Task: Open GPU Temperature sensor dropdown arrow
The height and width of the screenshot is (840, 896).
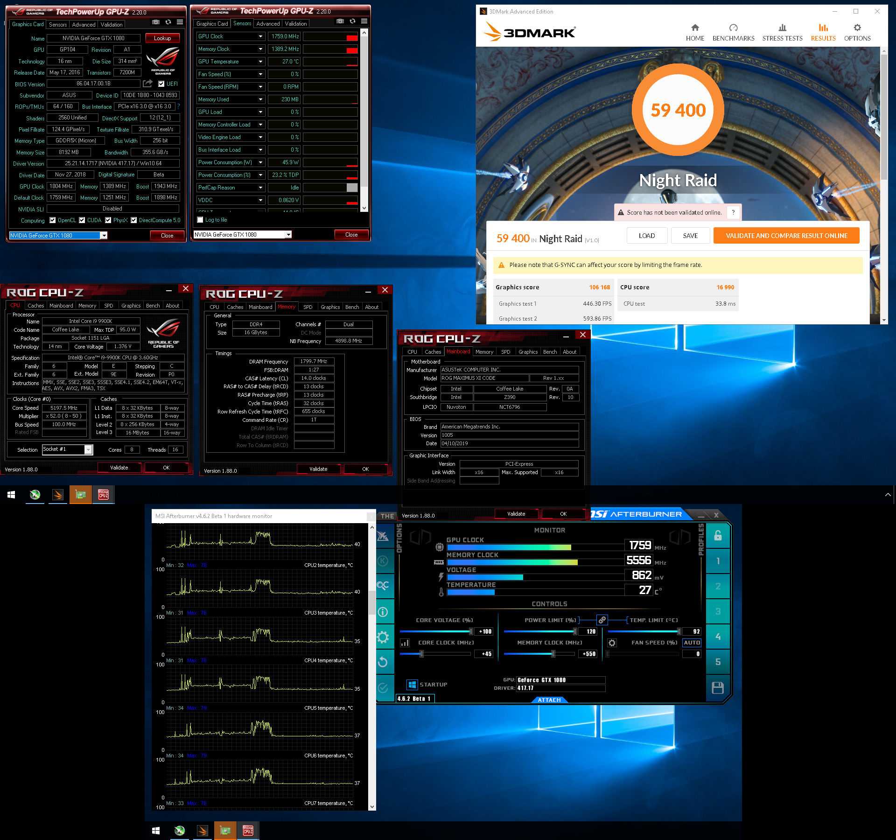Action: click(261, 62)
